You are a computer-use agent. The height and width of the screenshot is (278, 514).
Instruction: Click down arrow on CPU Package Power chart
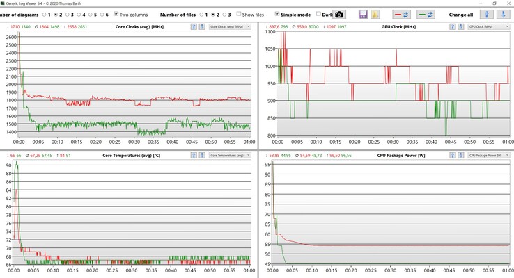461,156
